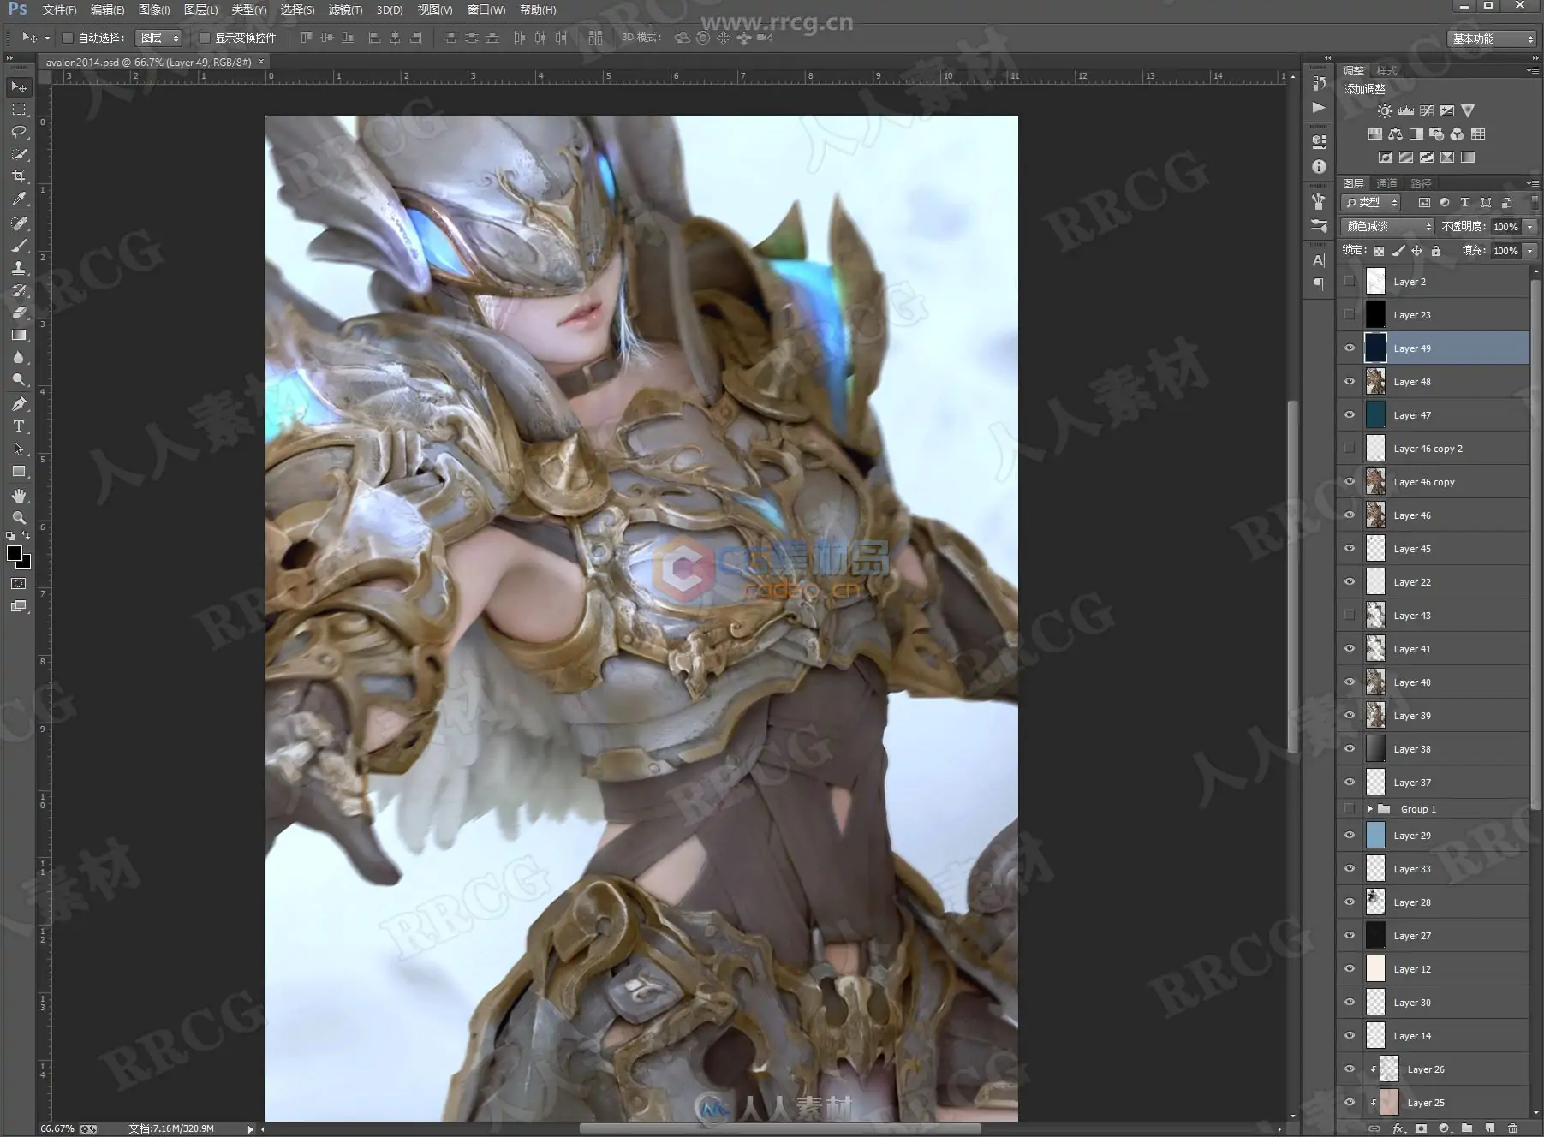Hide Layer 29 visibility
Screen dimensions: 1544x1137
pyautogui.click(x=1350, y=836)
